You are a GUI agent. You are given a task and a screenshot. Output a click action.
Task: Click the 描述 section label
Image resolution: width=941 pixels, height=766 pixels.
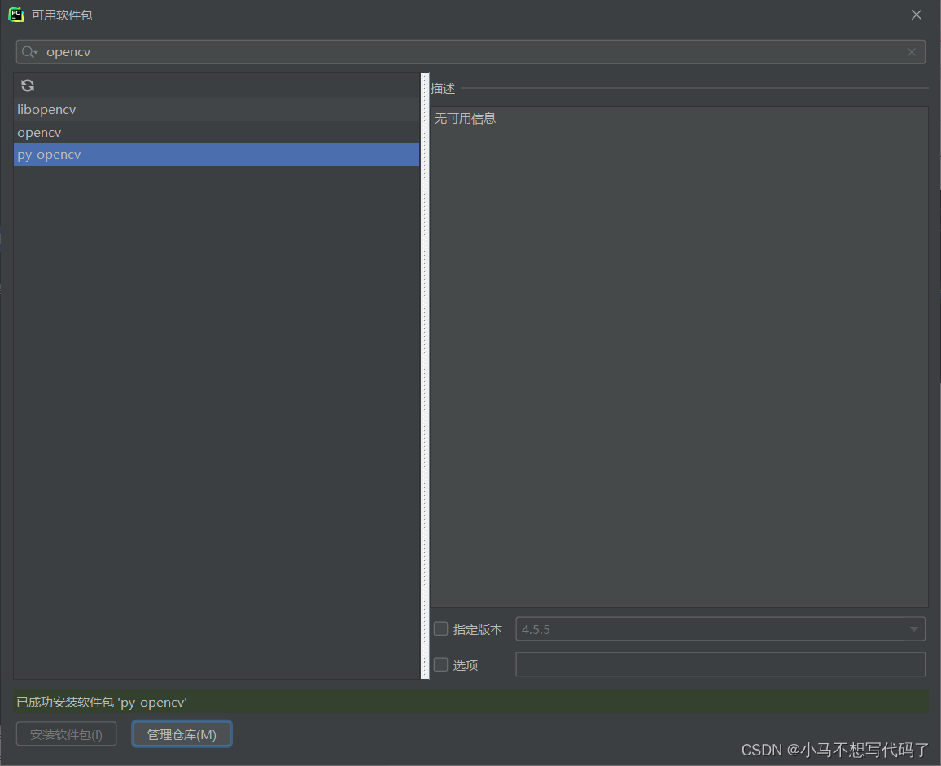[x=443, y=88]
